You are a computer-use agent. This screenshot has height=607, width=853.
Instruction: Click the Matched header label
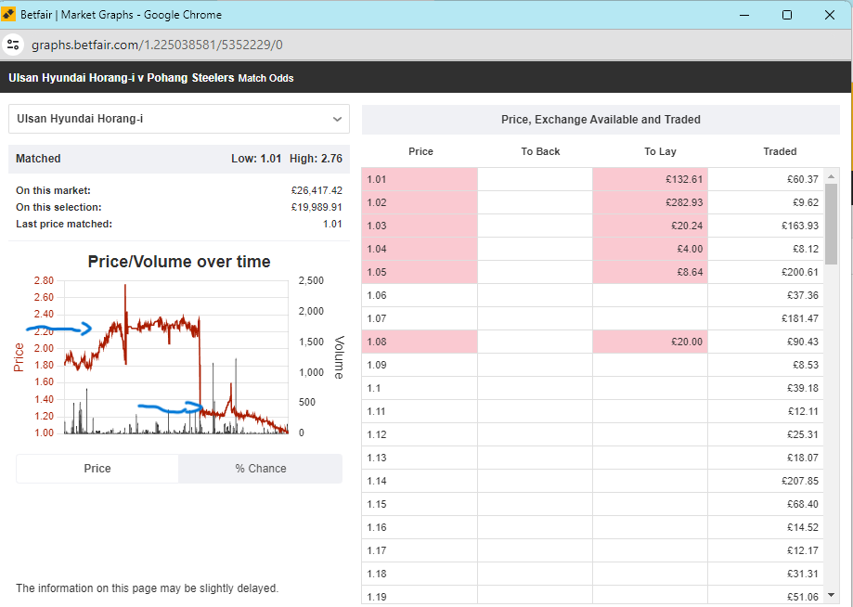point(38,159)
